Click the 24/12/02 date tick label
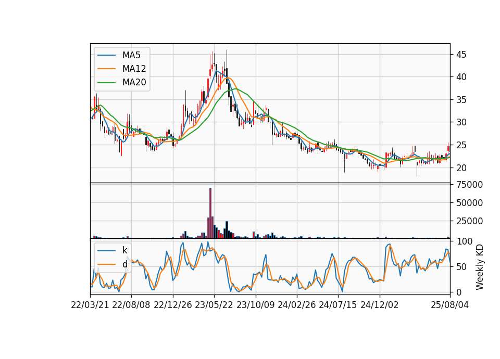This screenshot has width=500, height=359. (380, 305)
